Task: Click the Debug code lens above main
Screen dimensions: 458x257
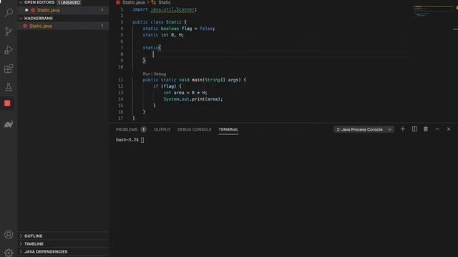Action: click(160, 74)
